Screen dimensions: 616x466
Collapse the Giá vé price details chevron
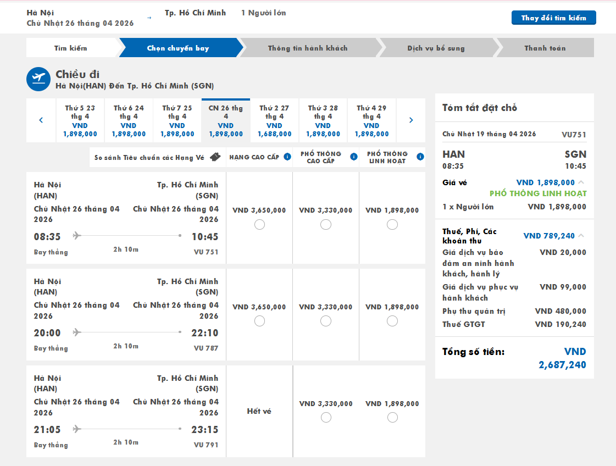pos(581,182)
